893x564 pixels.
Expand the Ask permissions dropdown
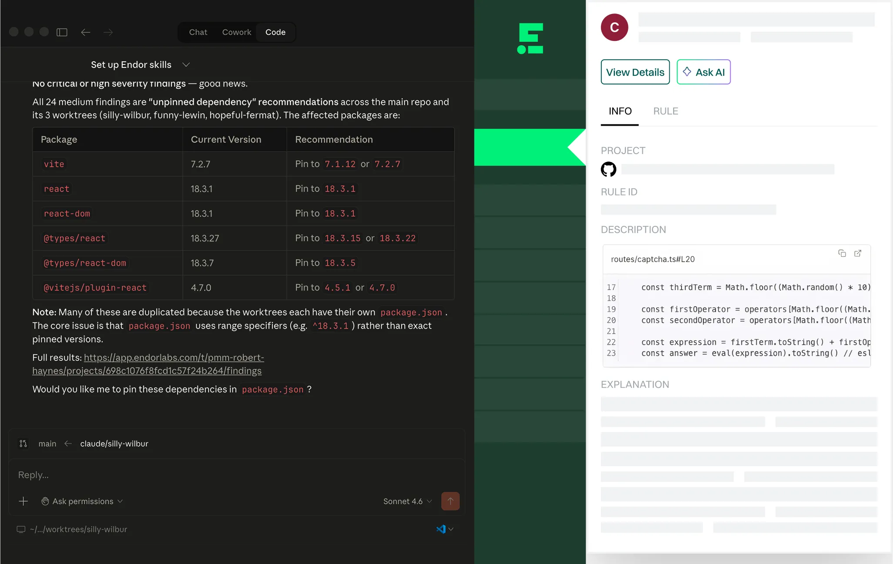point(82,501)
